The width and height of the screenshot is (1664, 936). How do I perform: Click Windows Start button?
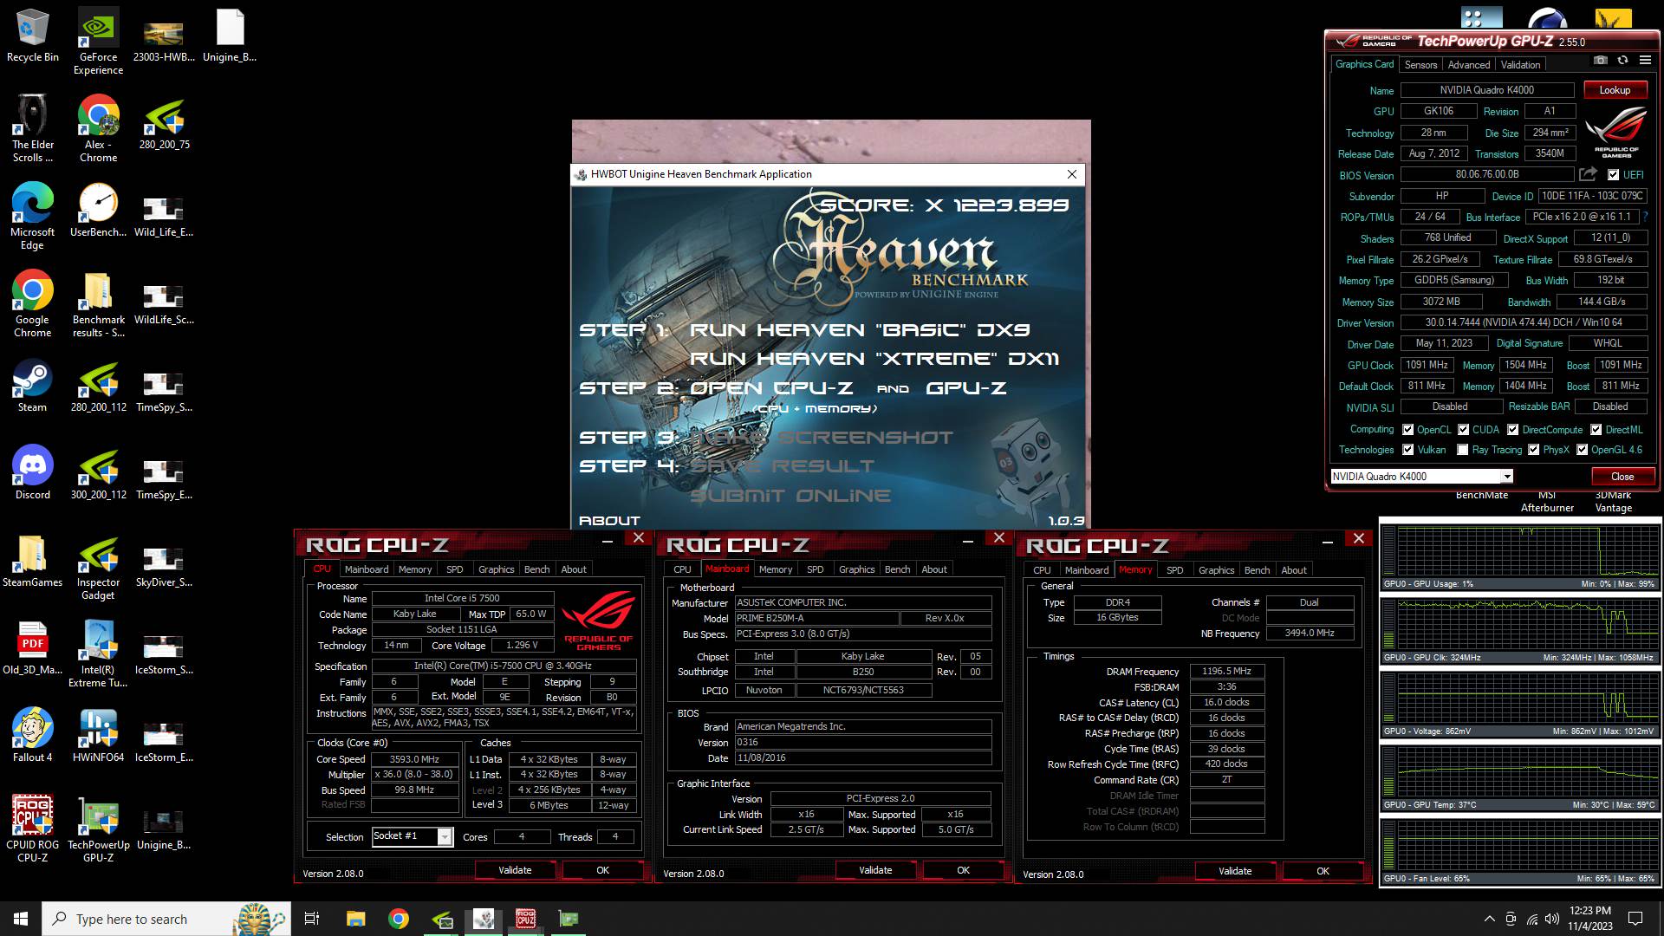point(21,919)
